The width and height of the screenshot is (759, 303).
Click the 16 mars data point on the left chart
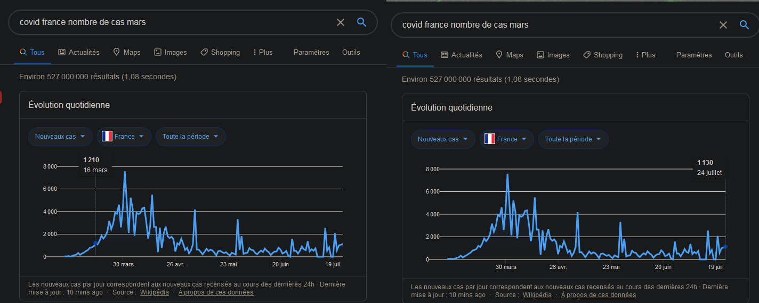point(95,243)
